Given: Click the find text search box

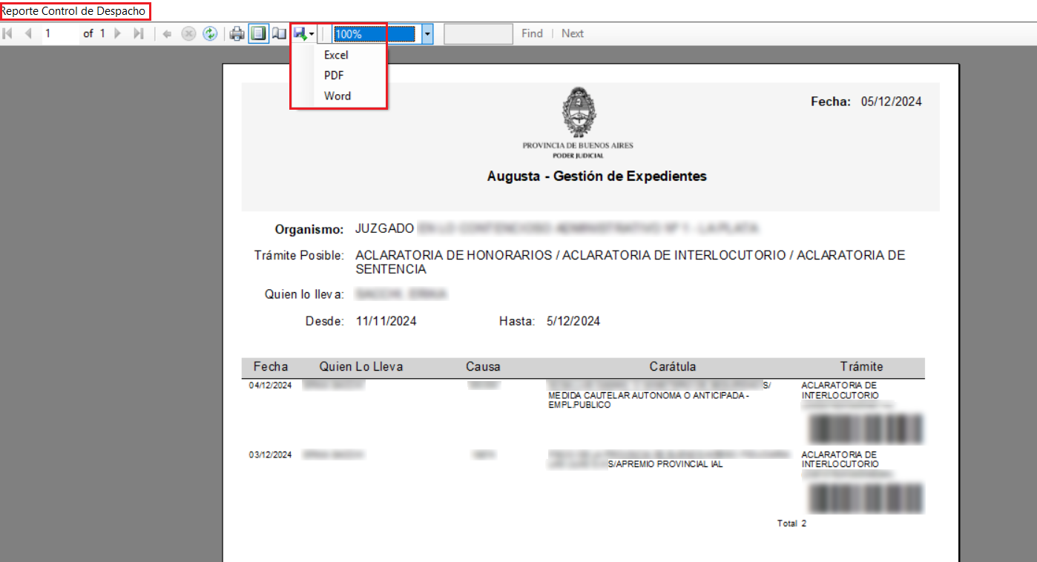Looking at the screenshot, I should 478,34.
